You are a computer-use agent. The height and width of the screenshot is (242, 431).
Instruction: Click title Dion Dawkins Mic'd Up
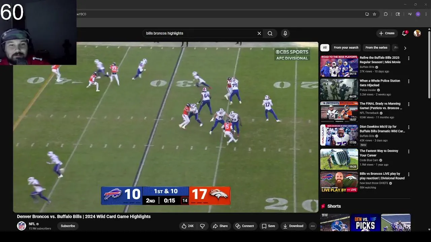click(382, 129)
